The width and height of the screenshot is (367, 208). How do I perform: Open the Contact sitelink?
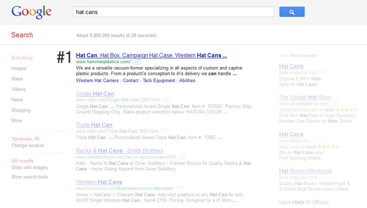(x=131, y=81)
